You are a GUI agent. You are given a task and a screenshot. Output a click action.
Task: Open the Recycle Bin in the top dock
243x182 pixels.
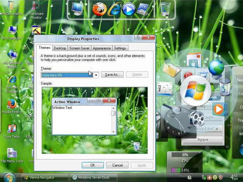point(165,9)
